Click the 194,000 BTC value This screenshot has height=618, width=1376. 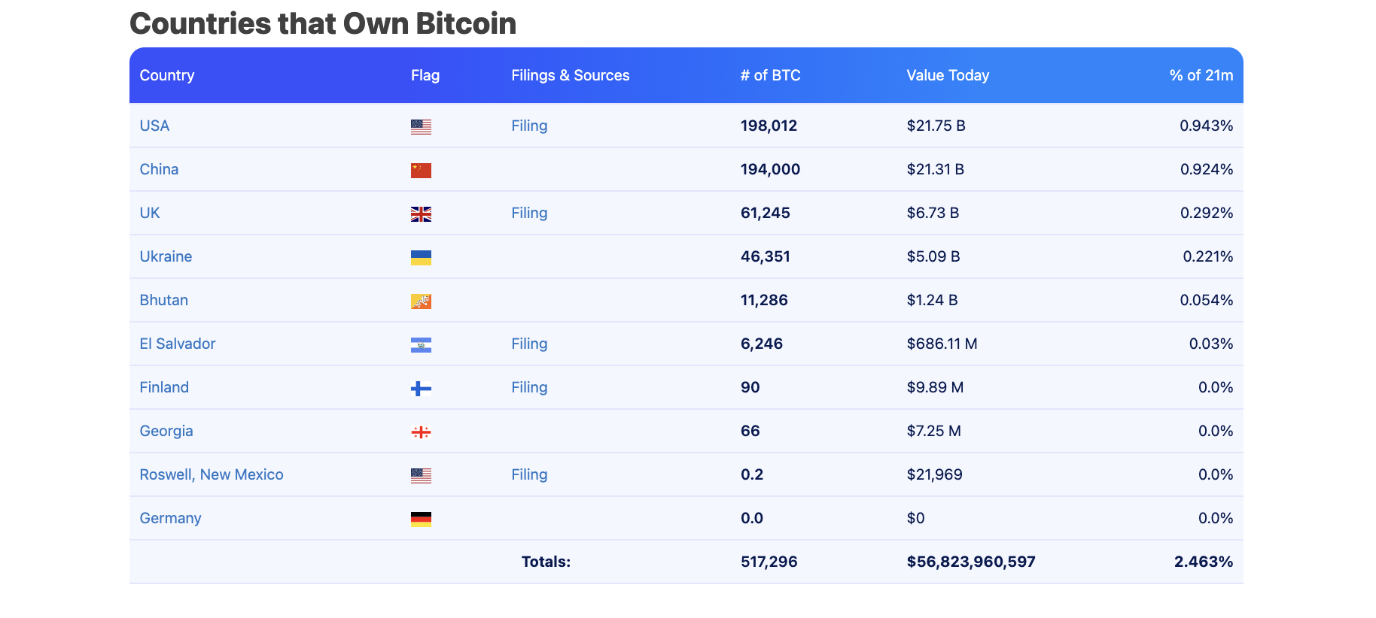click(x=770, y=169)
